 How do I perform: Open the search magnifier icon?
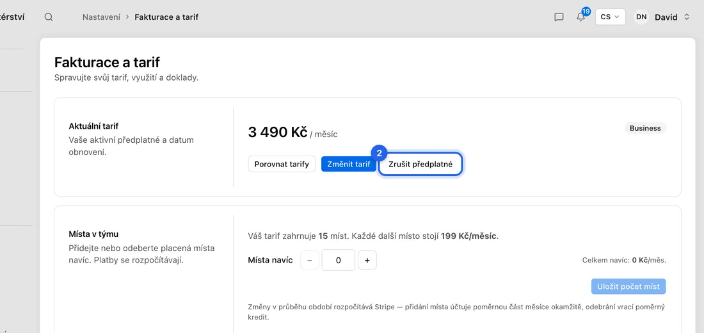coord(49,17)
